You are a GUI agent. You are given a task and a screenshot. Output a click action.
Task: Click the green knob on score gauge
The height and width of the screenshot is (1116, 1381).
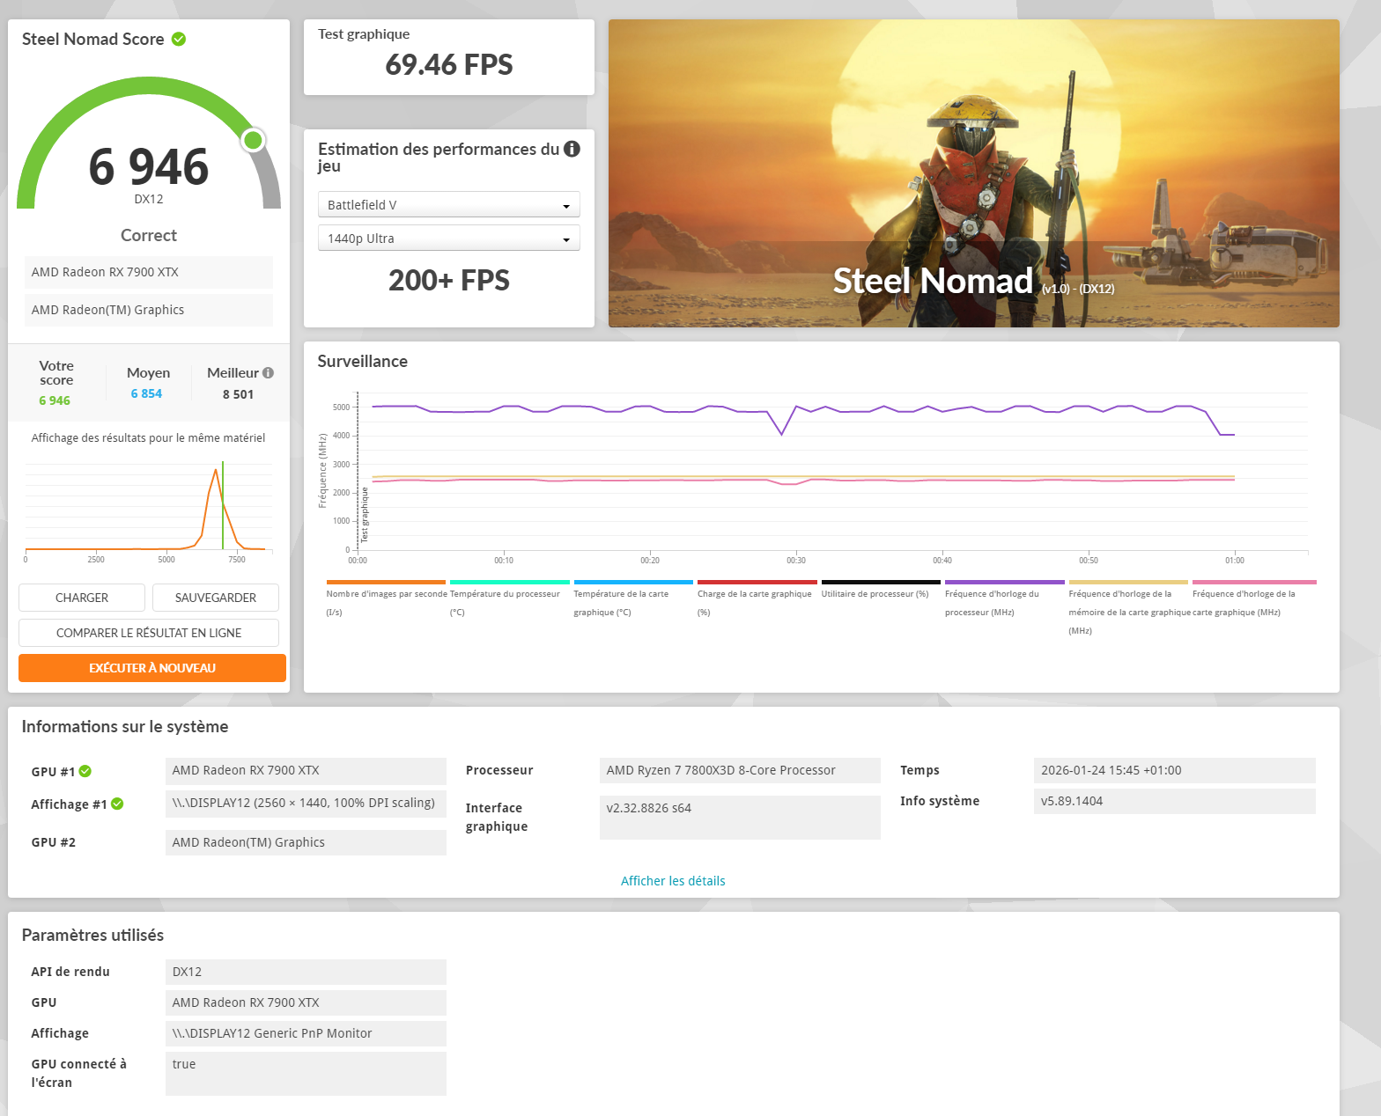coord(254,140)
